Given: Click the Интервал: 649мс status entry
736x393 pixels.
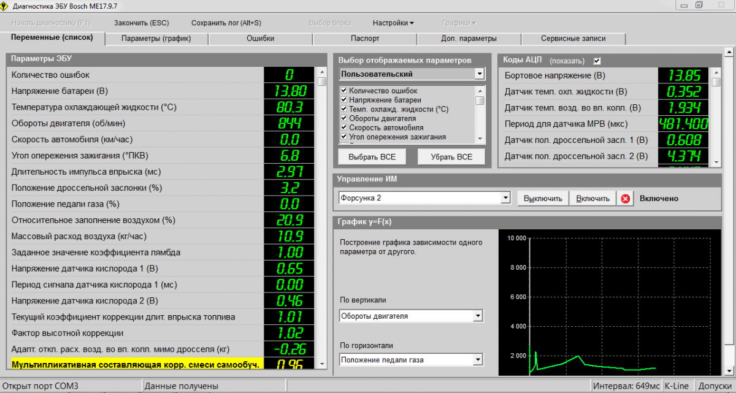Looking at the screenshot, I should tap(626, 386).
